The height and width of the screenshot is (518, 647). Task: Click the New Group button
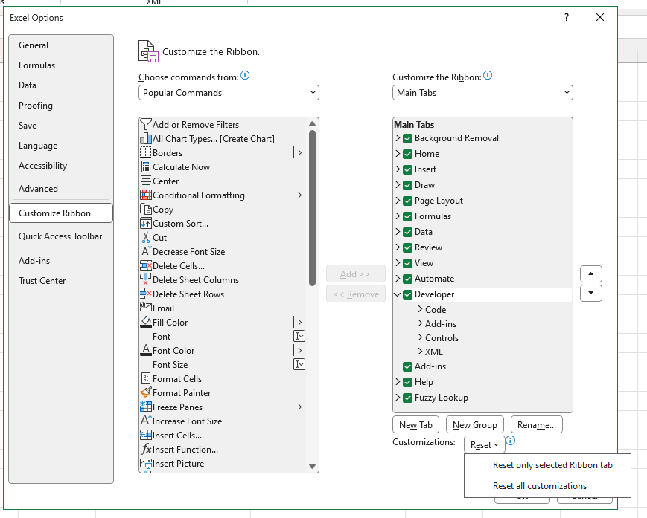pos(474,425)
